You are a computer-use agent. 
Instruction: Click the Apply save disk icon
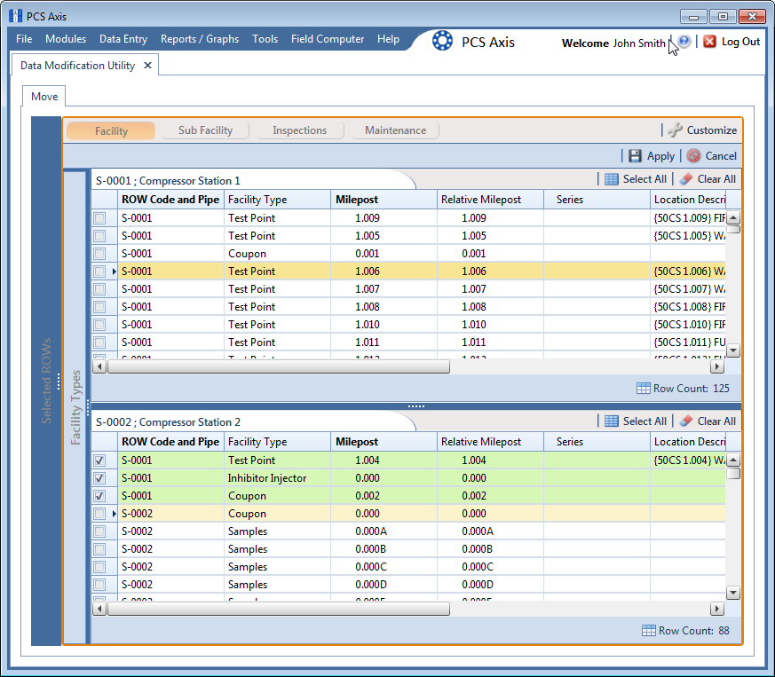pos(635,156)
